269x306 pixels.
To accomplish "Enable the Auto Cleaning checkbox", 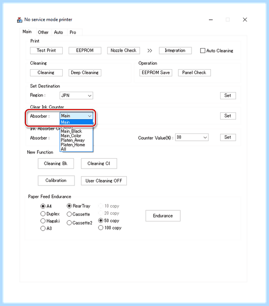I will 203,51.
